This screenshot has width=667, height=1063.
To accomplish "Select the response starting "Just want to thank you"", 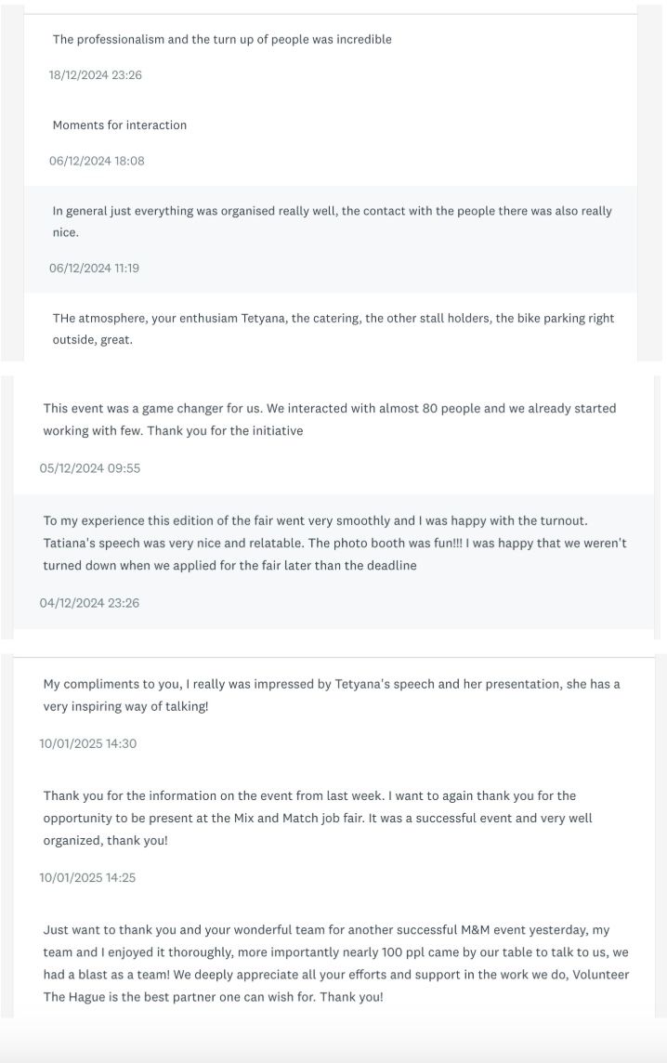I will [x=335, y=963].
